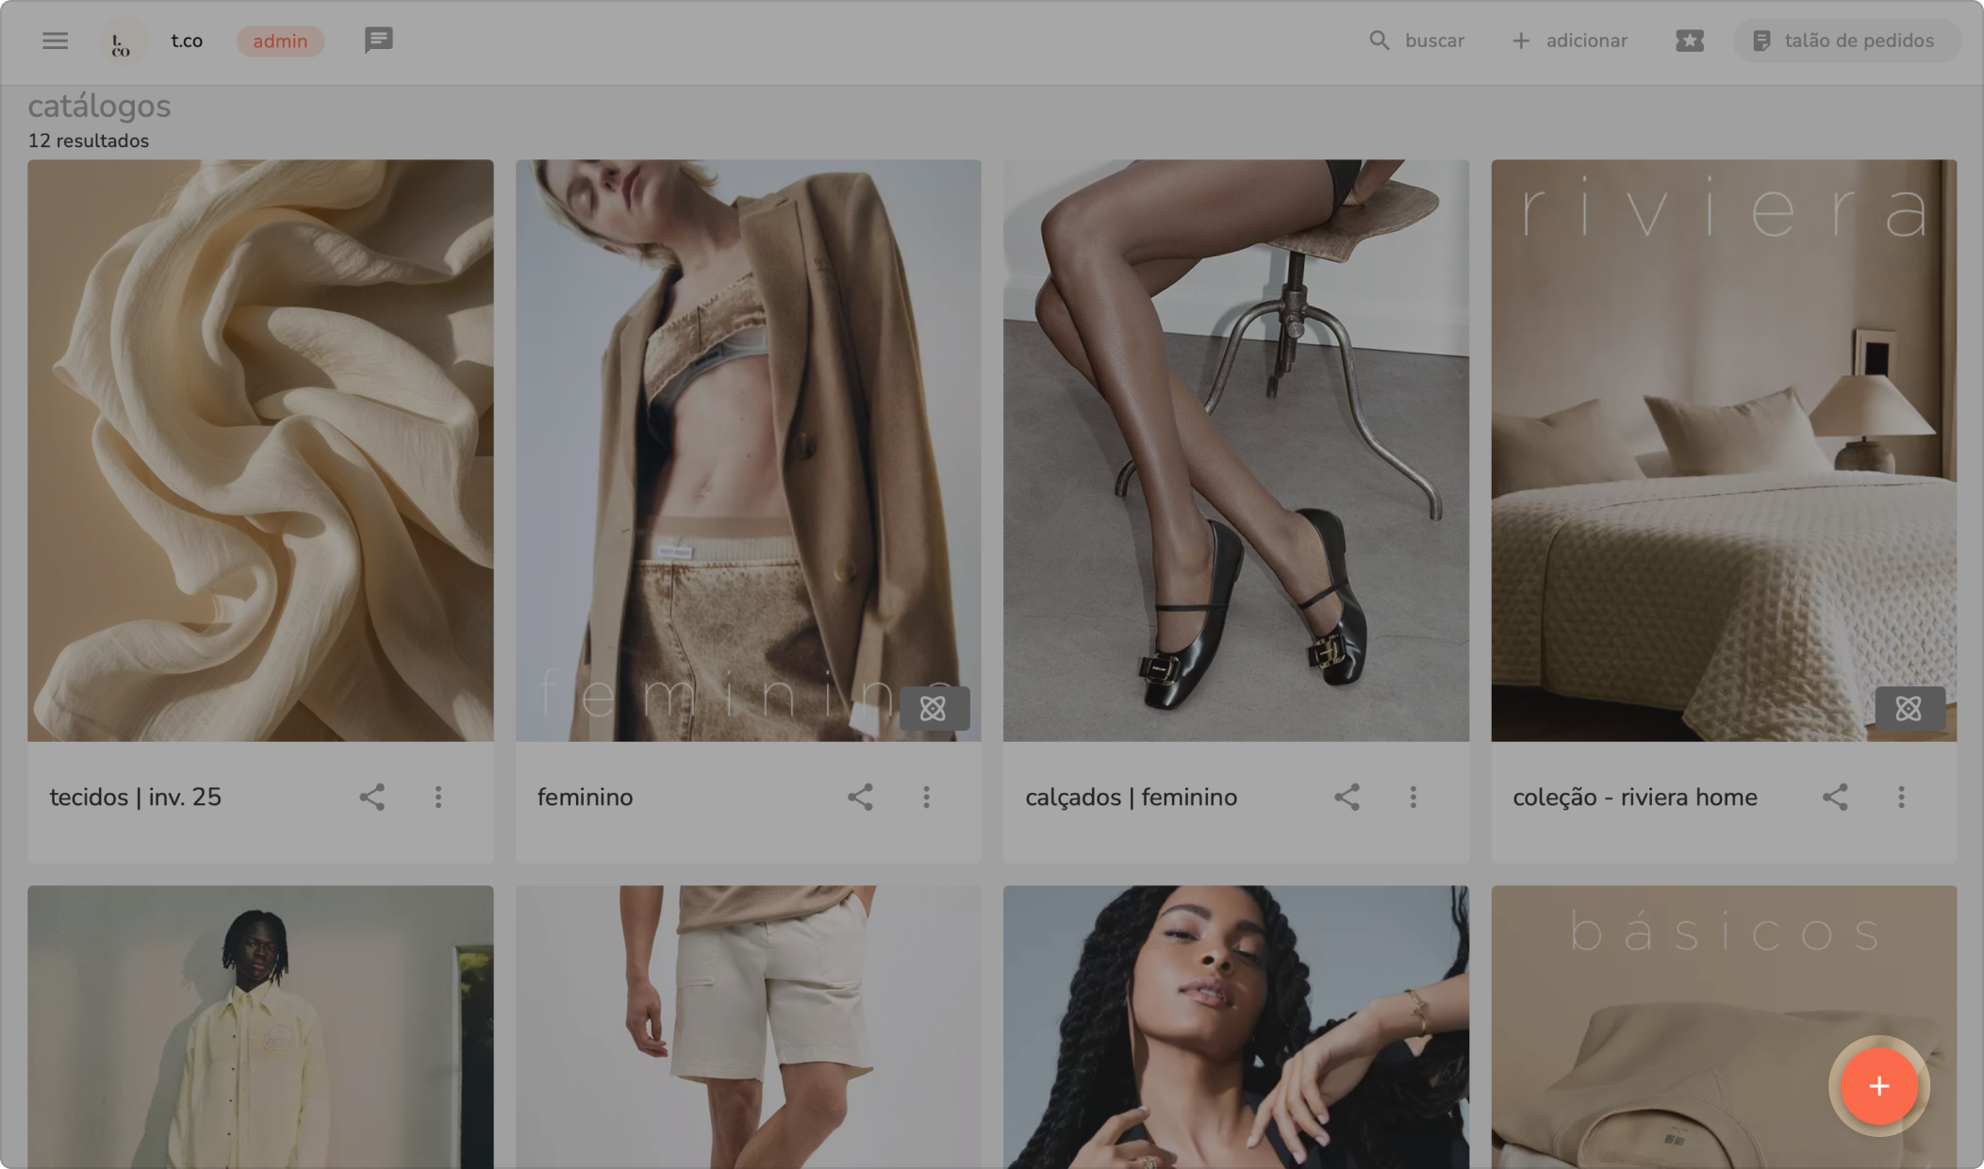Screen dimensions: 1984x1169
Task: Click the badge icon on riviera cover
Action: pos(1909,708)
